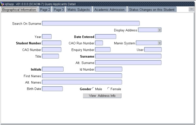The height and width of the screenshot is (125, 196).
Task: Click the Initials input box
Action: pyautogui.click(x=53, y=69)
